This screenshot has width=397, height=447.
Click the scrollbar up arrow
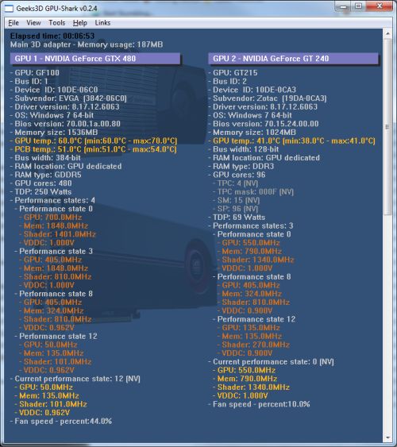tap(387, 33)
